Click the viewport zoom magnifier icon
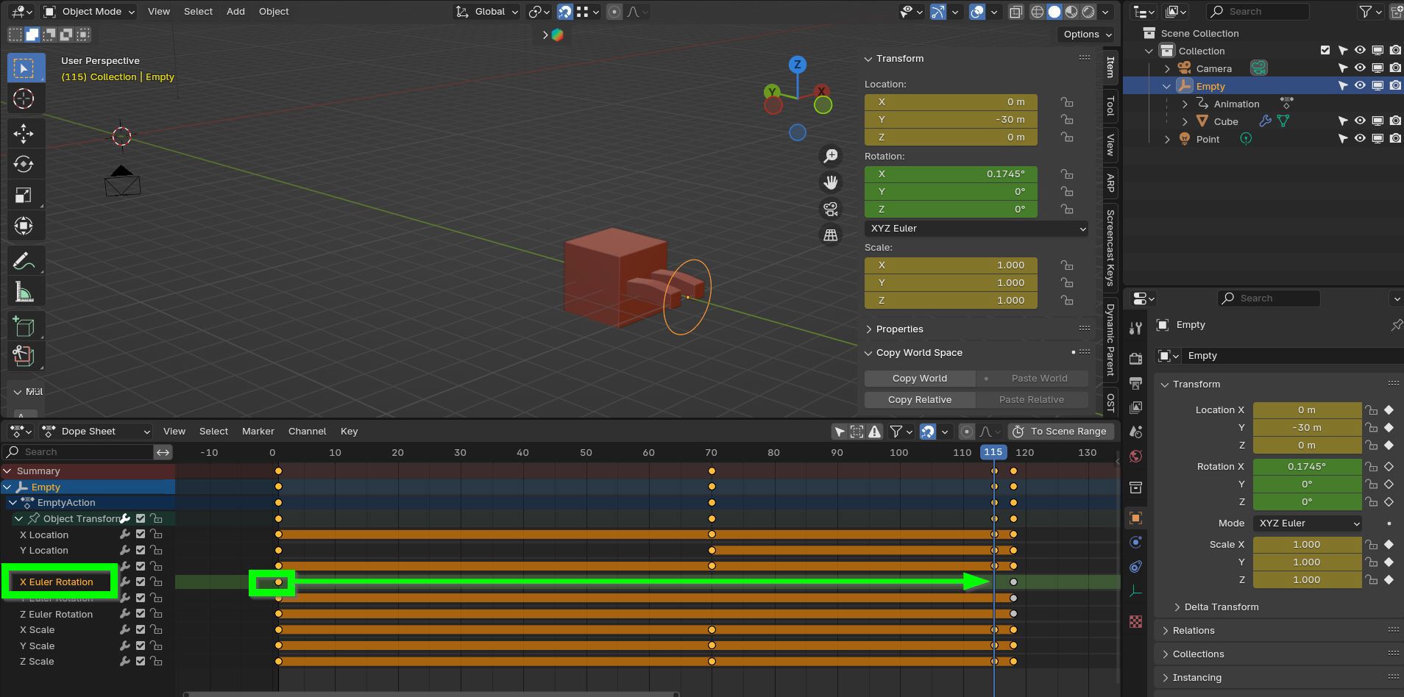This screenshot has height=697, width=1404. coord(831,156)
